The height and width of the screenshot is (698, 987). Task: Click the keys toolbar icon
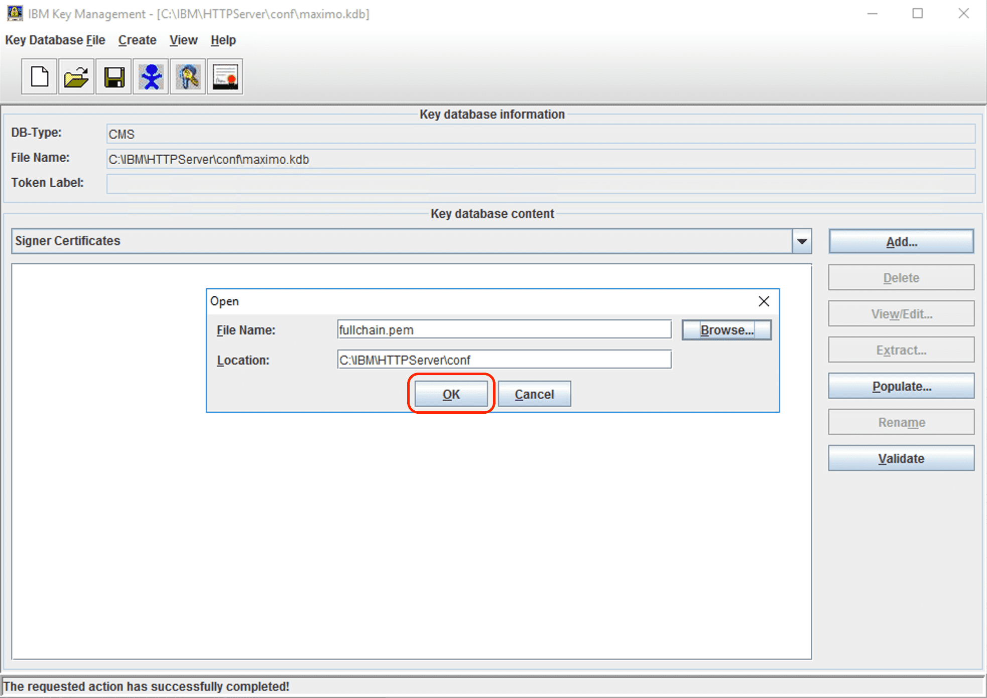coord(188,77)
